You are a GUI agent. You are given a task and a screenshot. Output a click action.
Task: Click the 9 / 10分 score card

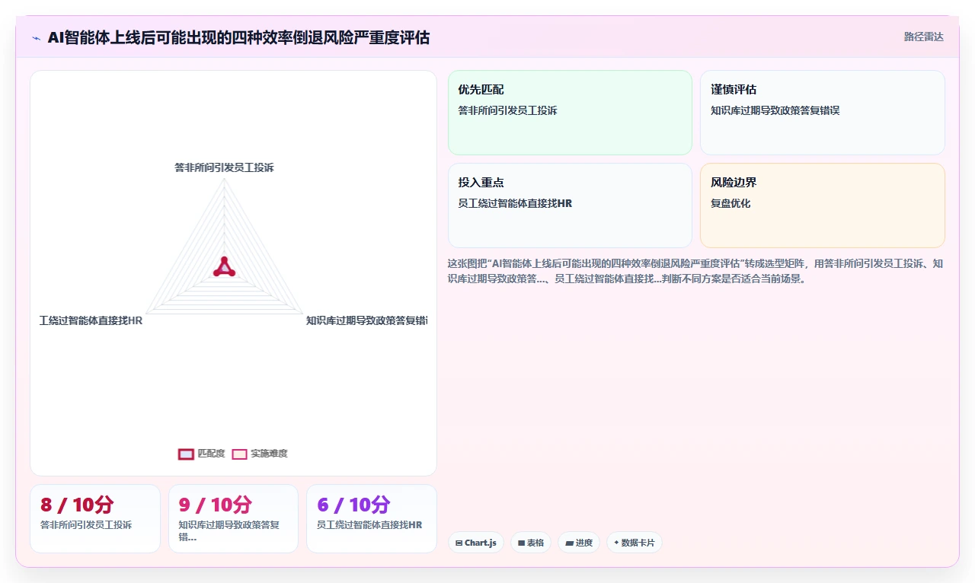[233, 518]
